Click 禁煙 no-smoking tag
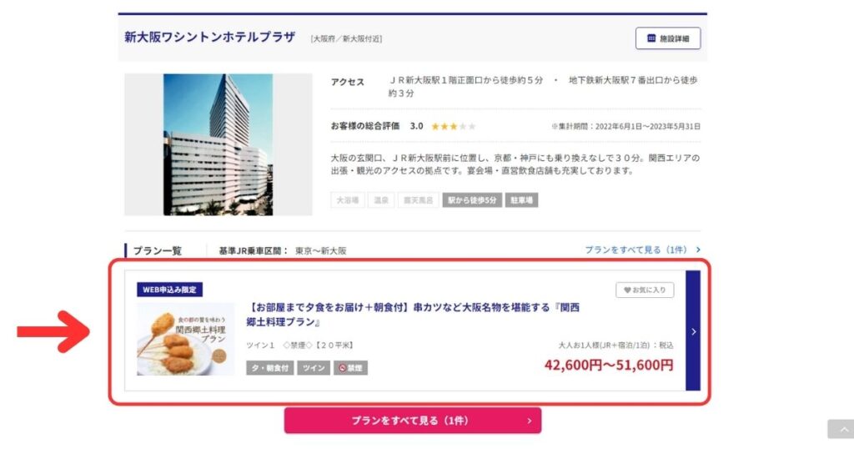 [350, 368]
